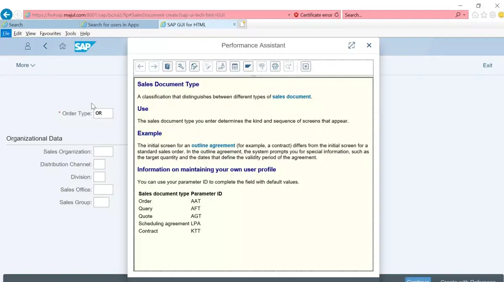Open browser settings gear icon
The width and height of the screenshot is (504, 282).
(x=493, y=15)
